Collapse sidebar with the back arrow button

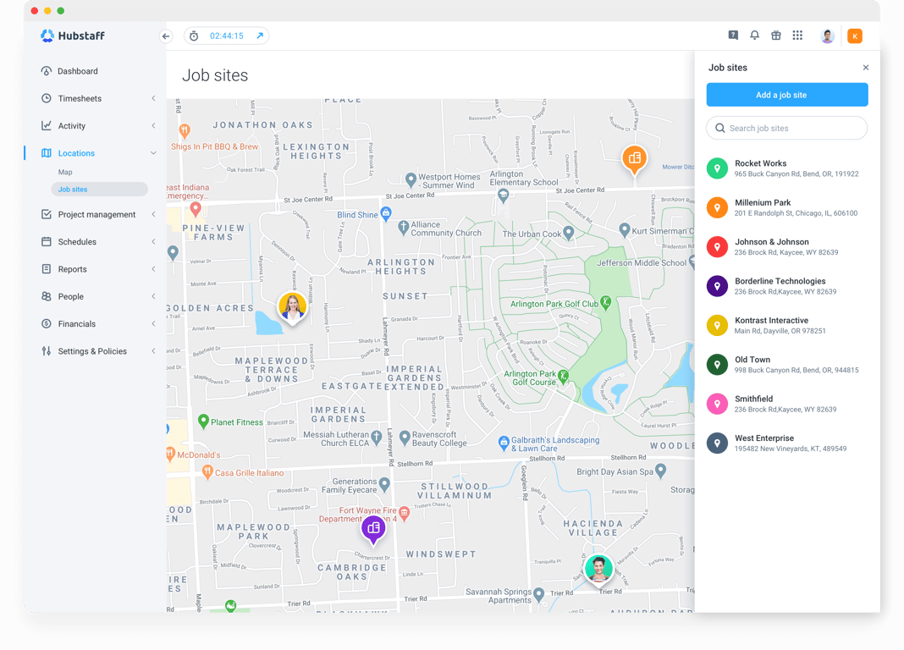click(x=166, y=36)
